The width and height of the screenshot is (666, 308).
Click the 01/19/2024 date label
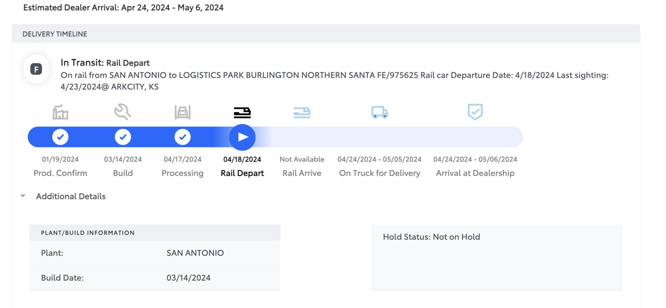point(60,159)
